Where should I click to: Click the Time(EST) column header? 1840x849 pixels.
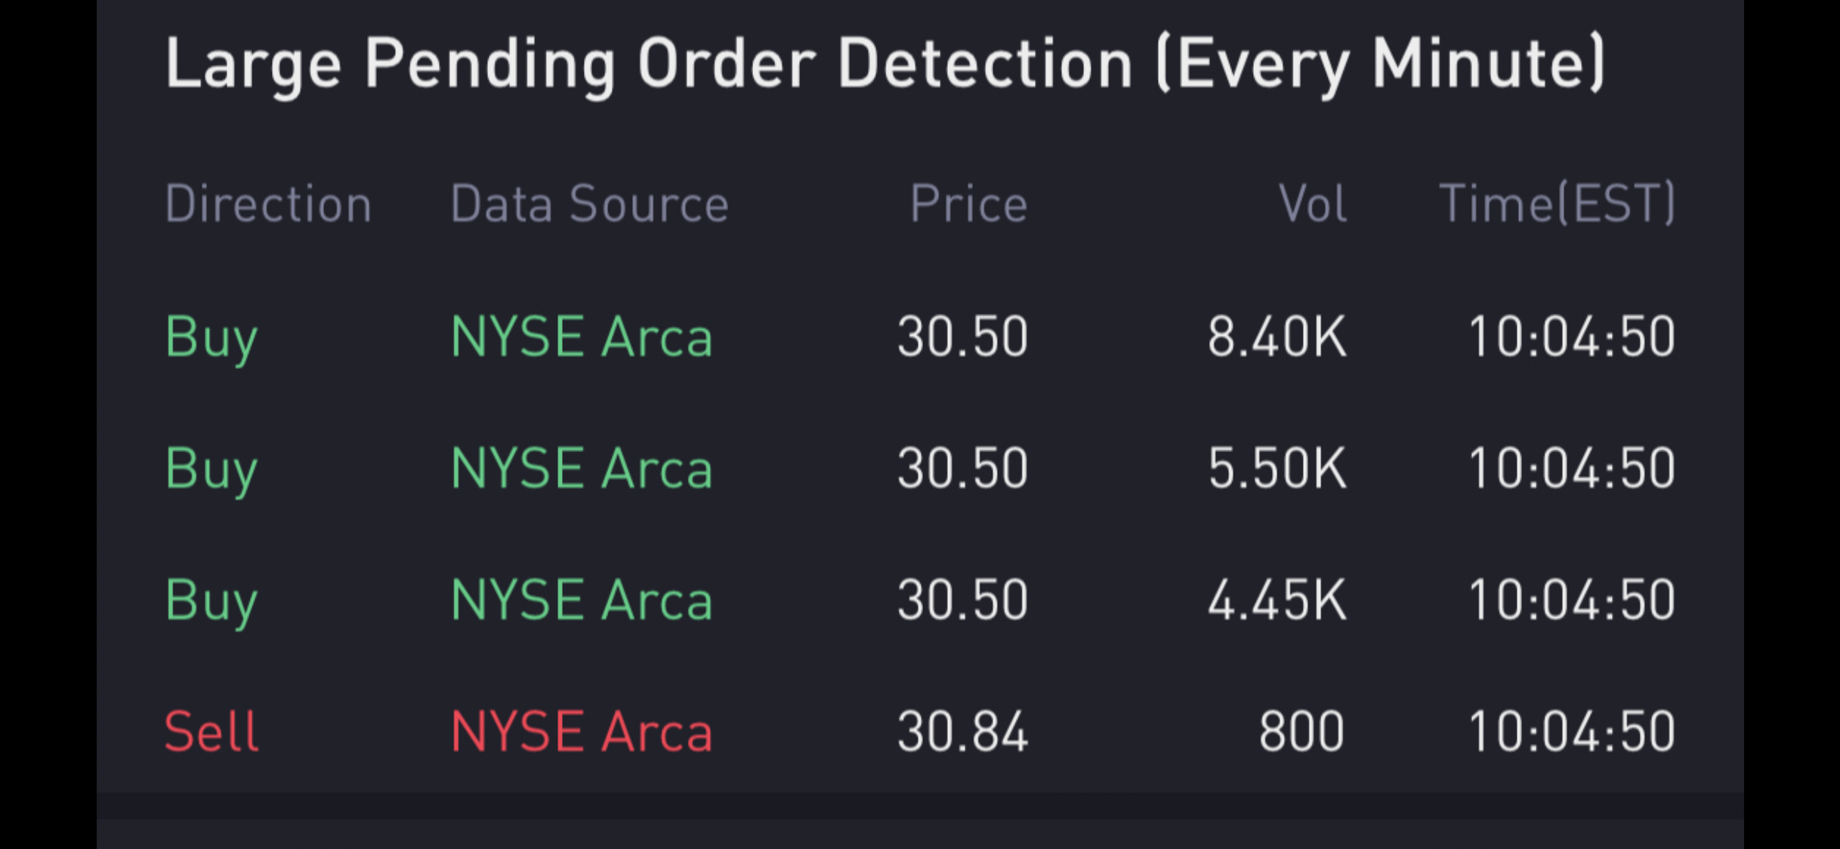[1558, 204]
